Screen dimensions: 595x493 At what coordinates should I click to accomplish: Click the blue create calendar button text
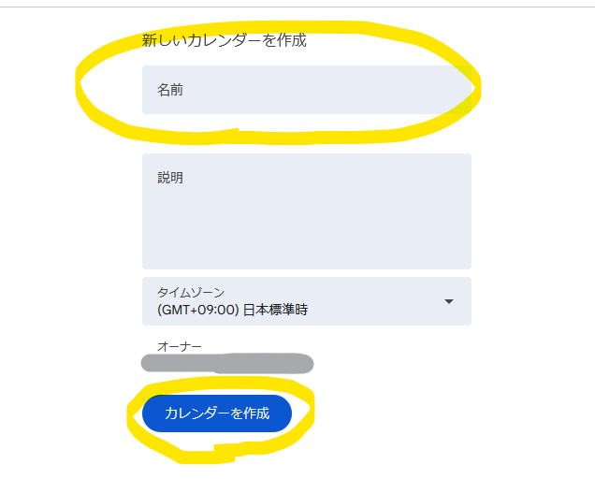click(217, 413)
